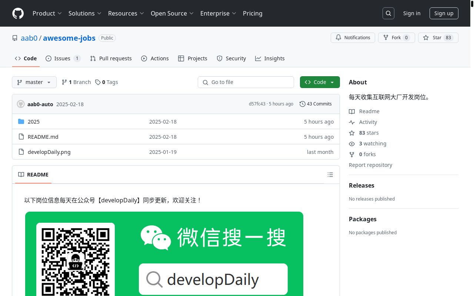Click the bell icon on Notifications button
The height and width of the screenshot is (296, 474).
point(338,37)
